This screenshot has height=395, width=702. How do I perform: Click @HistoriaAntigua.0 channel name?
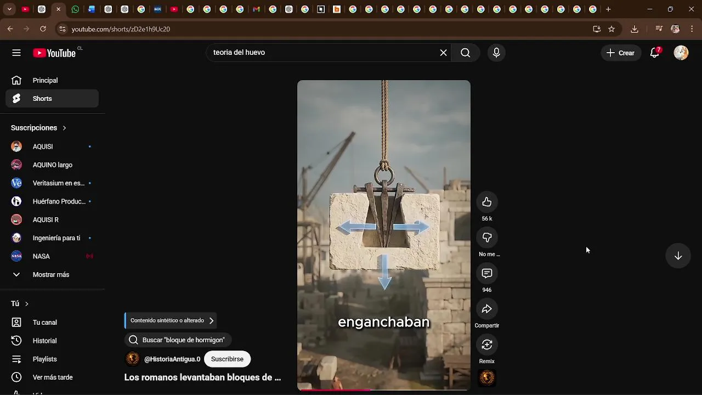click(x=172, y=359)
